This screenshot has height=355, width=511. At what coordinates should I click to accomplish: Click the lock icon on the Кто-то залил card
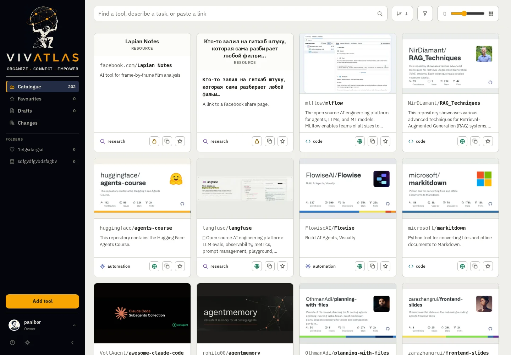pyautogui.click(x=257, y=141)
